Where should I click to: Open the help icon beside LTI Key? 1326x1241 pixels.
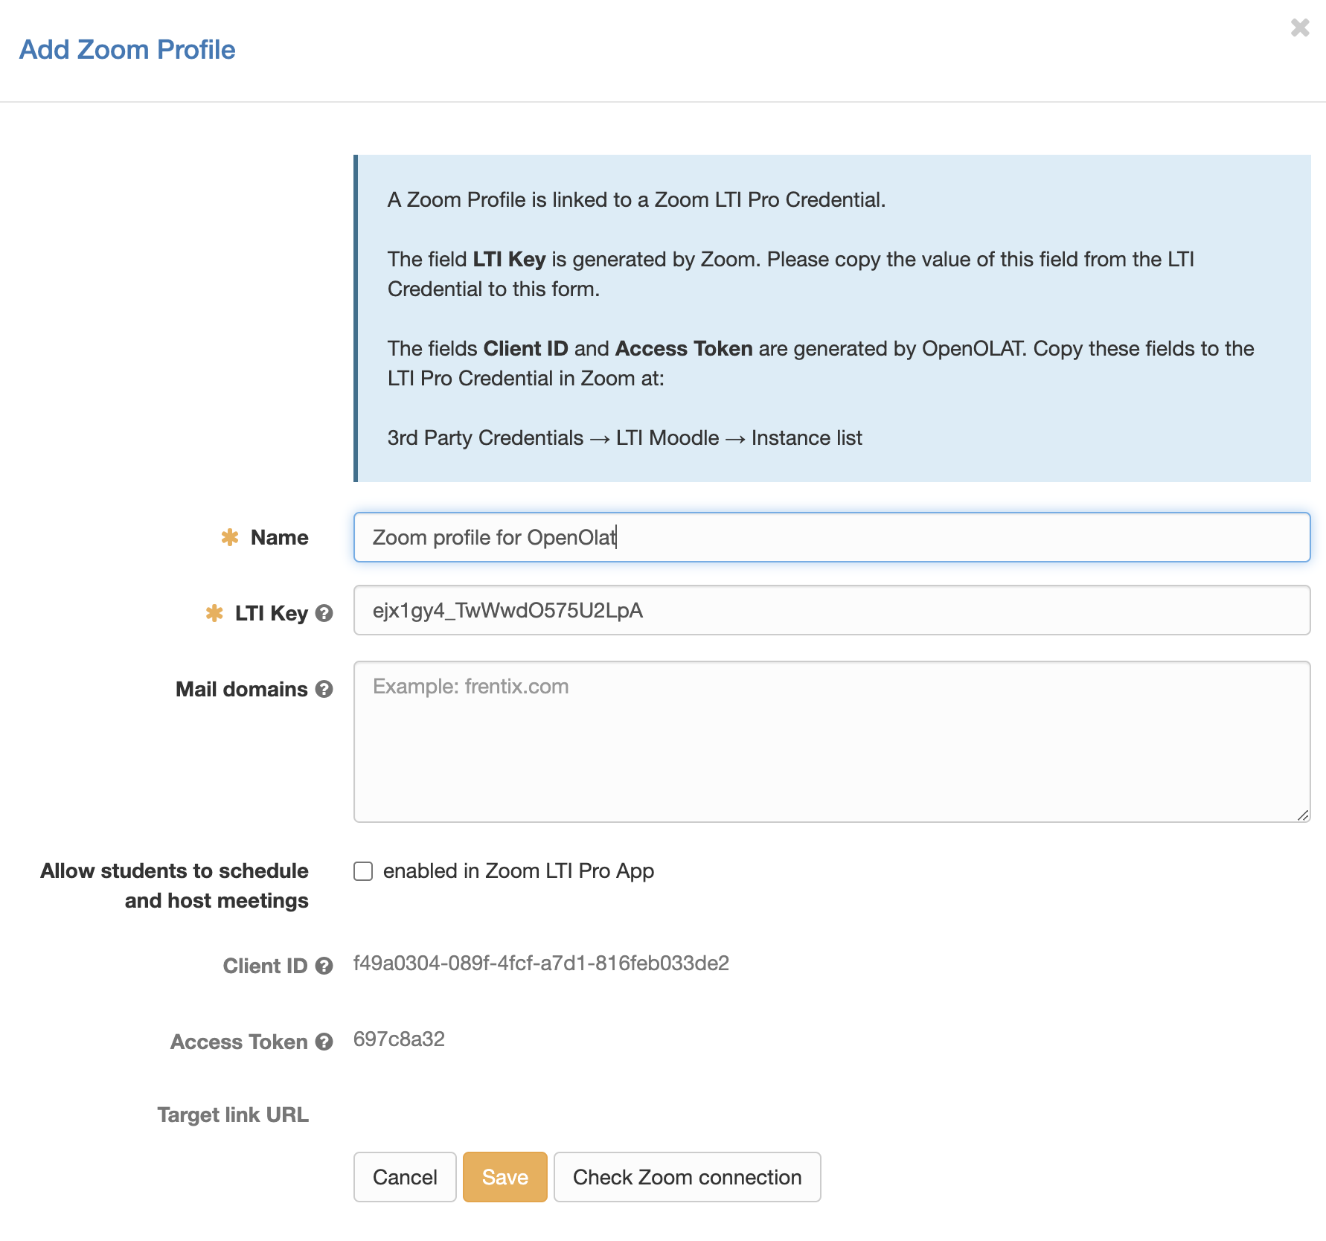coord(324,613)
